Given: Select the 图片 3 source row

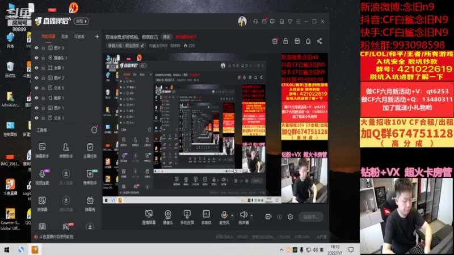Looking at the screenshot, I should [66, 48].
